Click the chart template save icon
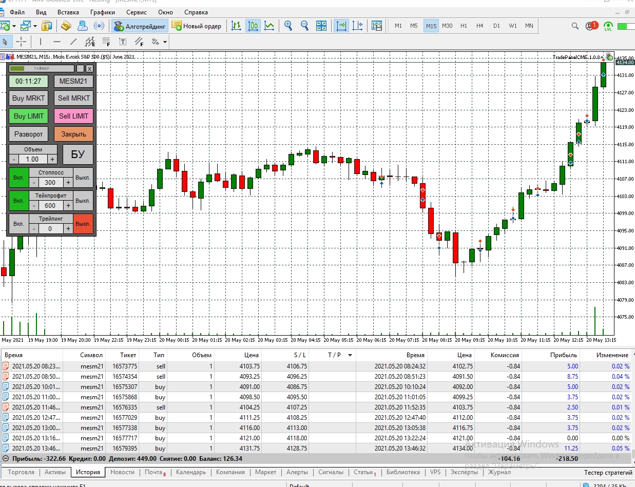The height and width of the screenshot is (487, 635). point(377,26)
